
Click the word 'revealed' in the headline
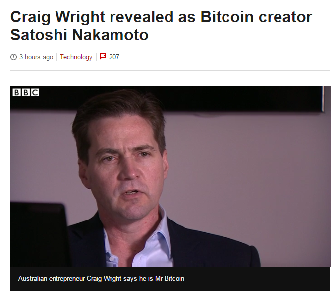[x=141, y=17]
